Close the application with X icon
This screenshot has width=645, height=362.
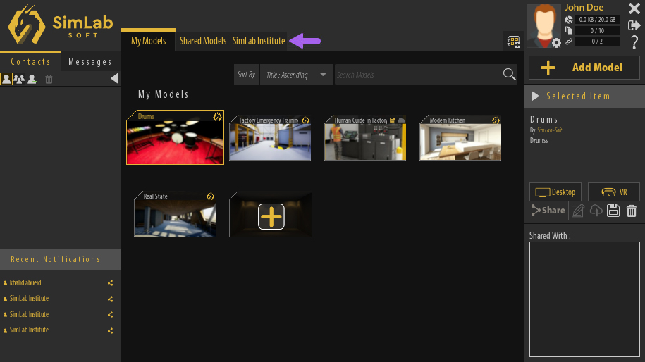click(634, 8)
